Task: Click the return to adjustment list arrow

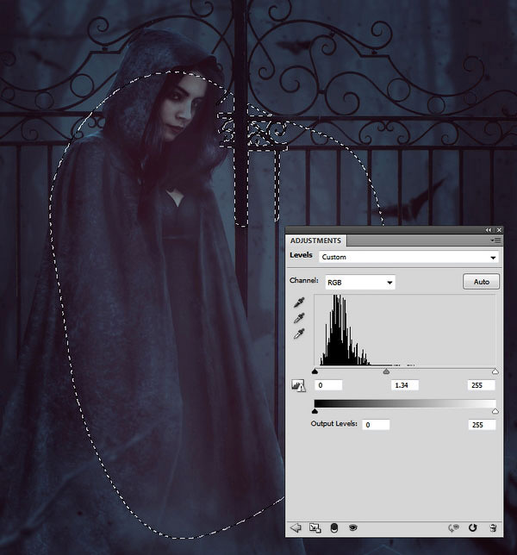Action: click(x=296, y=528)
